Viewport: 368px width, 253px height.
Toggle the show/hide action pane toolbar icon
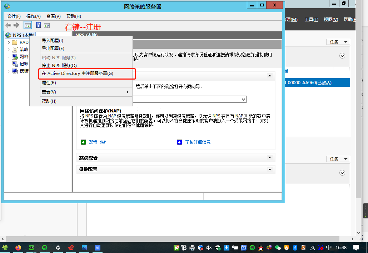tap(47, 25)
